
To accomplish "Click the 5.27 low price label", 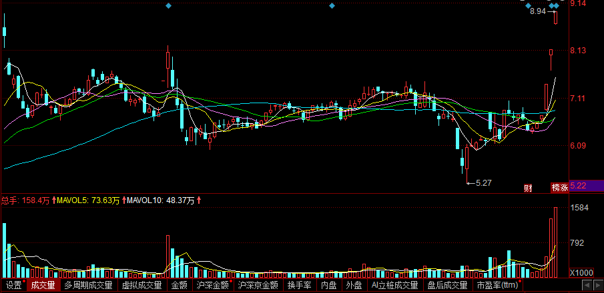I will click(x=484, y=183).
